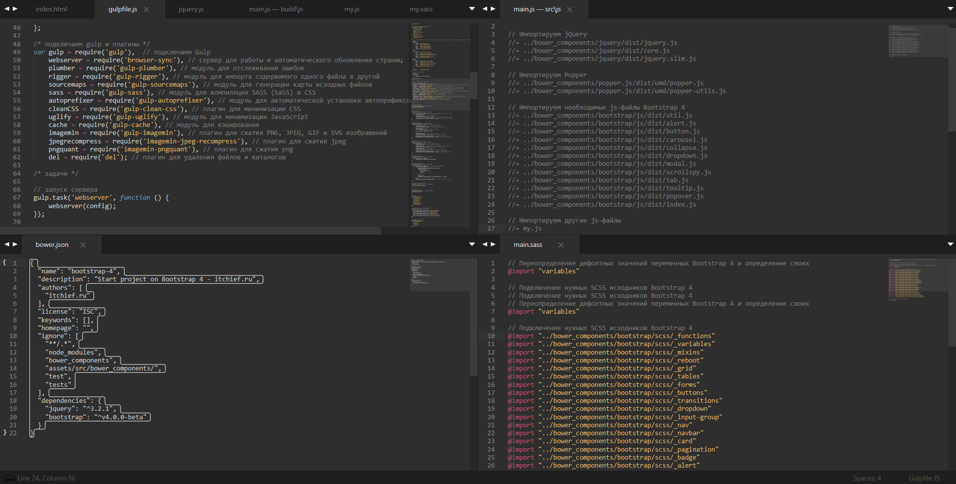Click the "bootstrap": "^v4.0.0-beta" line

(97, 417)
